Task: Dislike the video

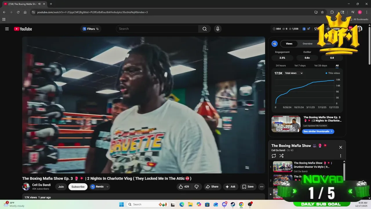Action: pyautogui.click(x=197, y=187)
